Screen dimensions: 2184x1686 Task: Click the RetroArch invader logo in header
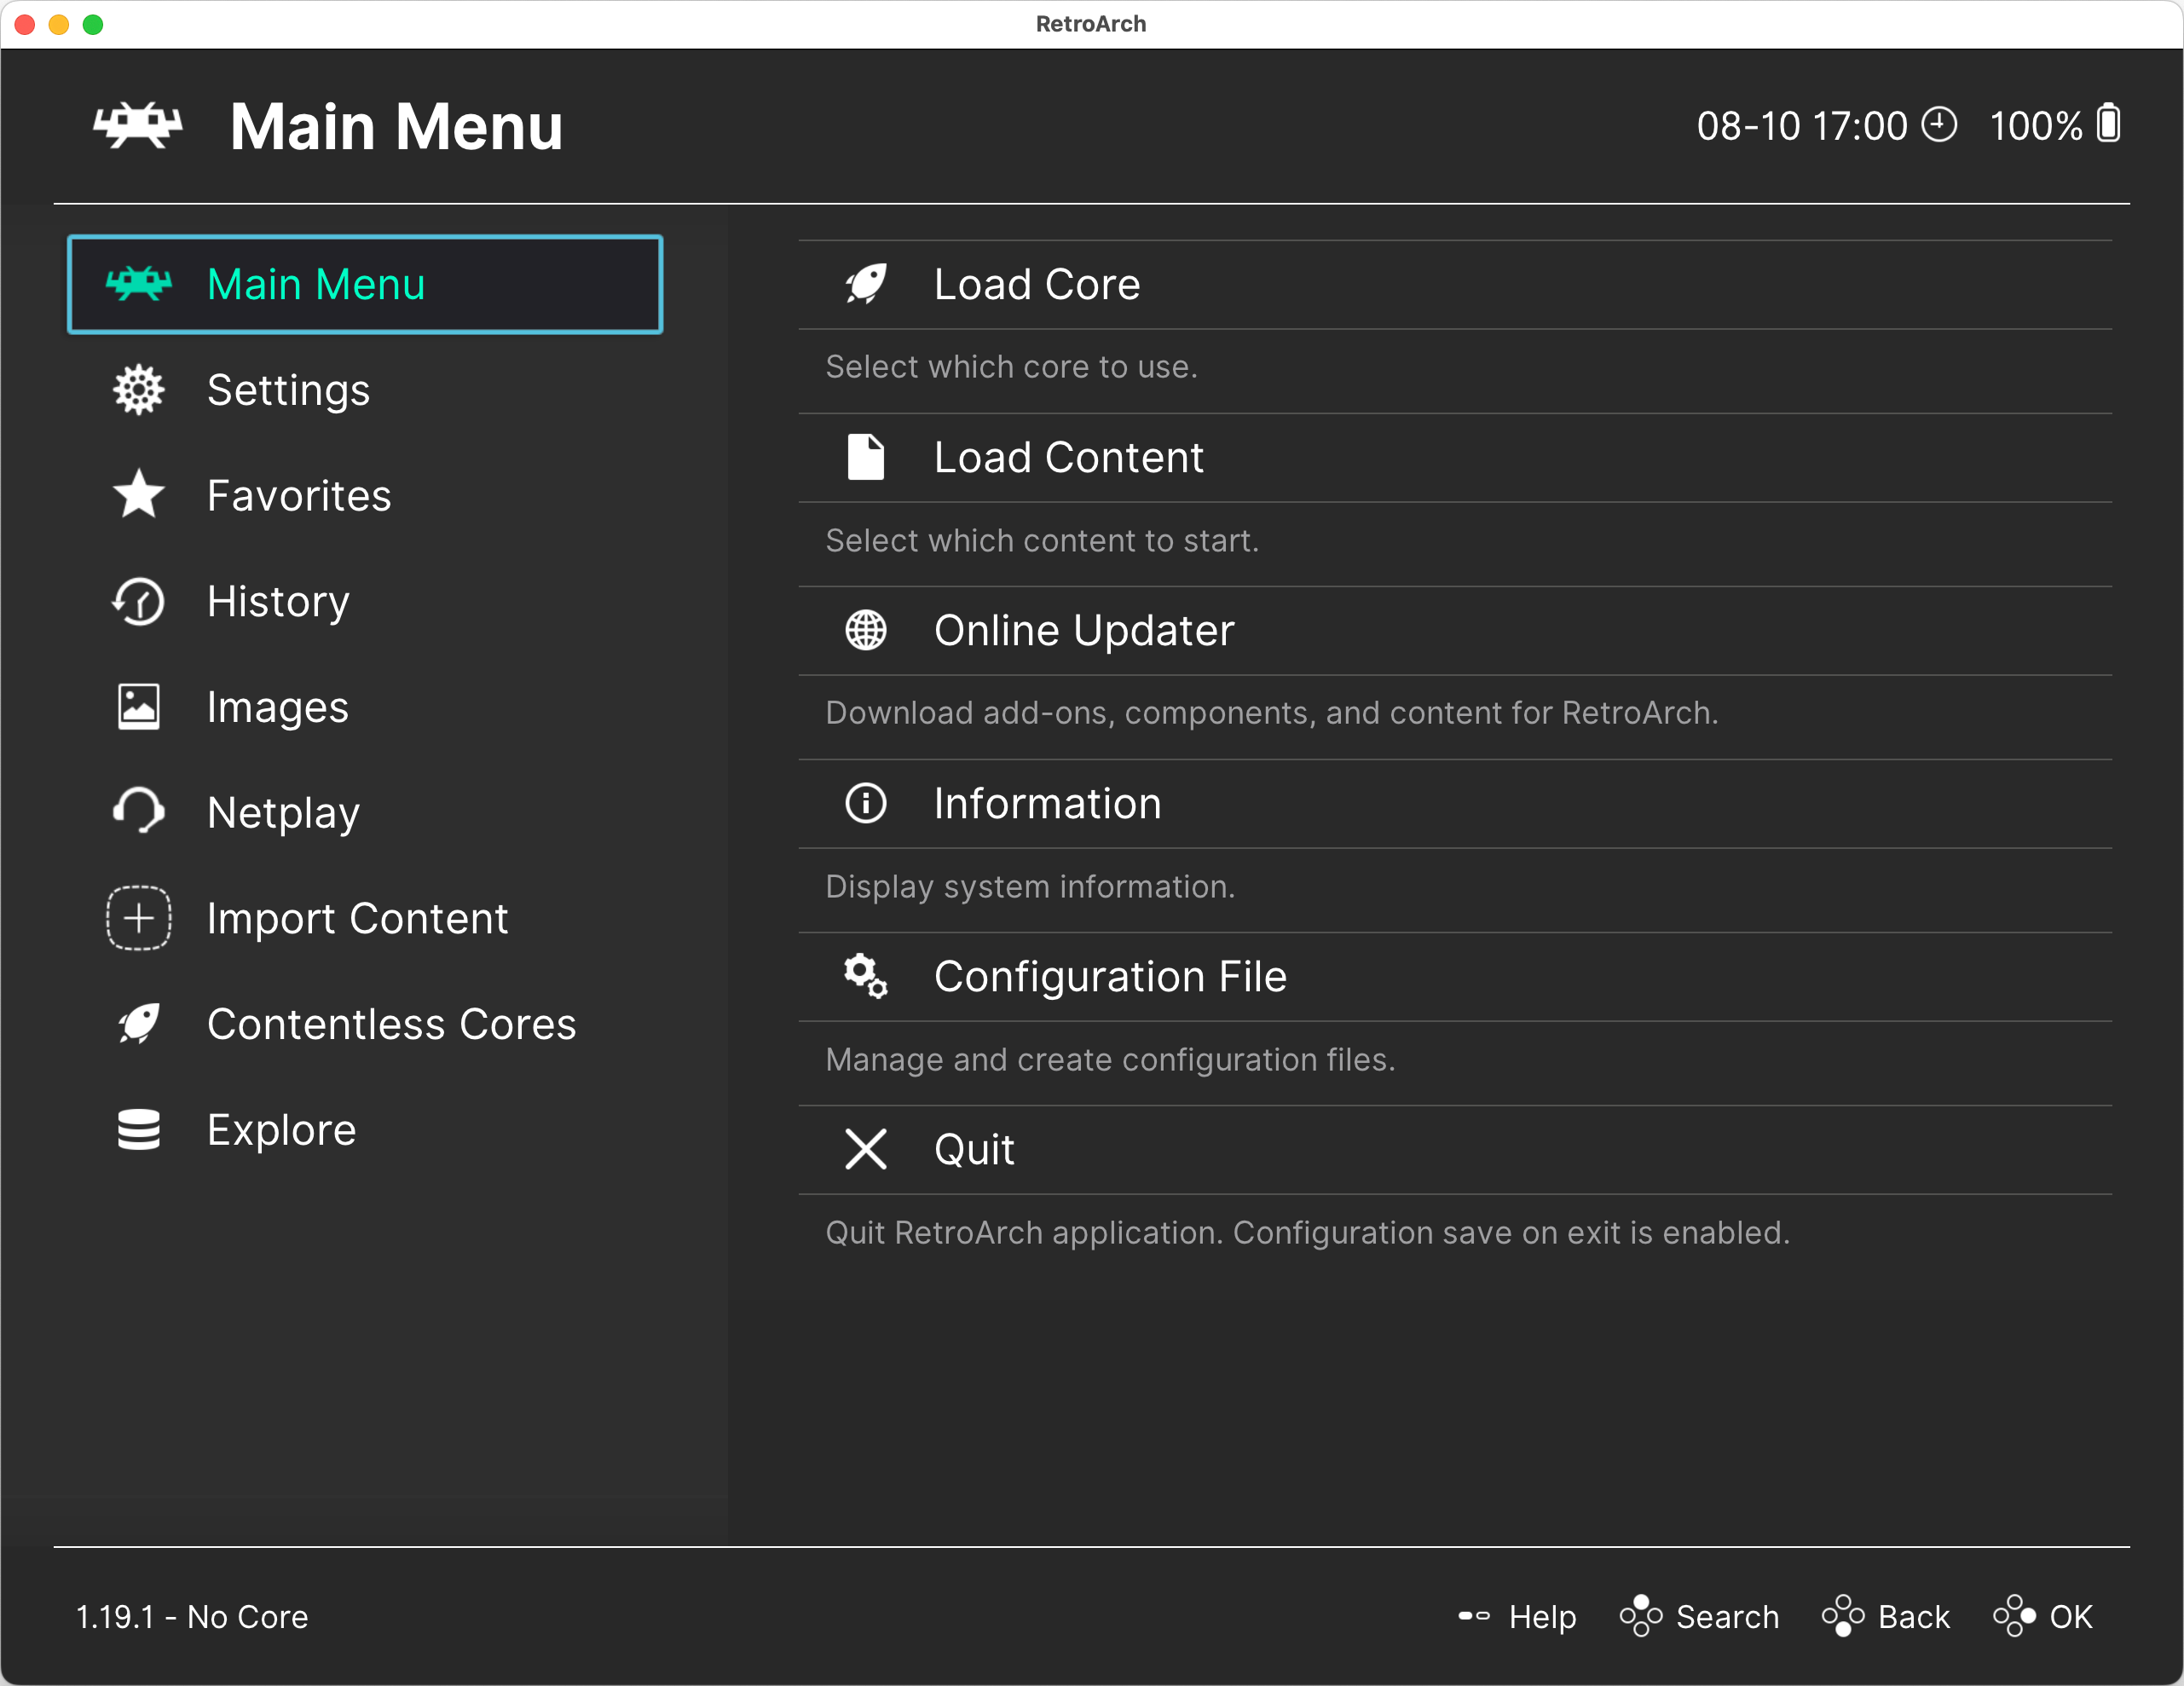pyautogui.click(x=138, y=126)
